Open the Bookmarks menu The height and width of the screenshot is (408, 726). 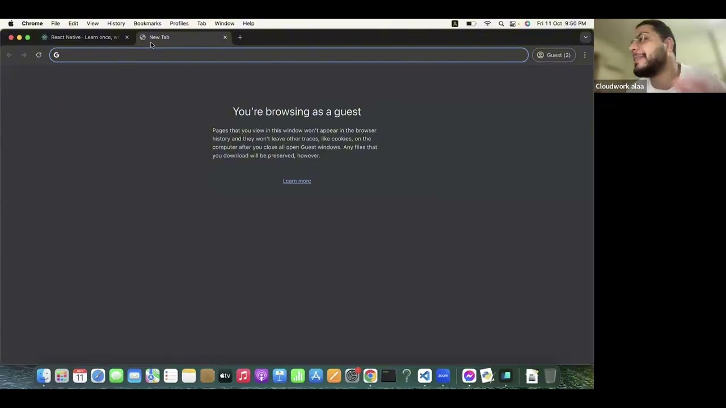point(147,24)
